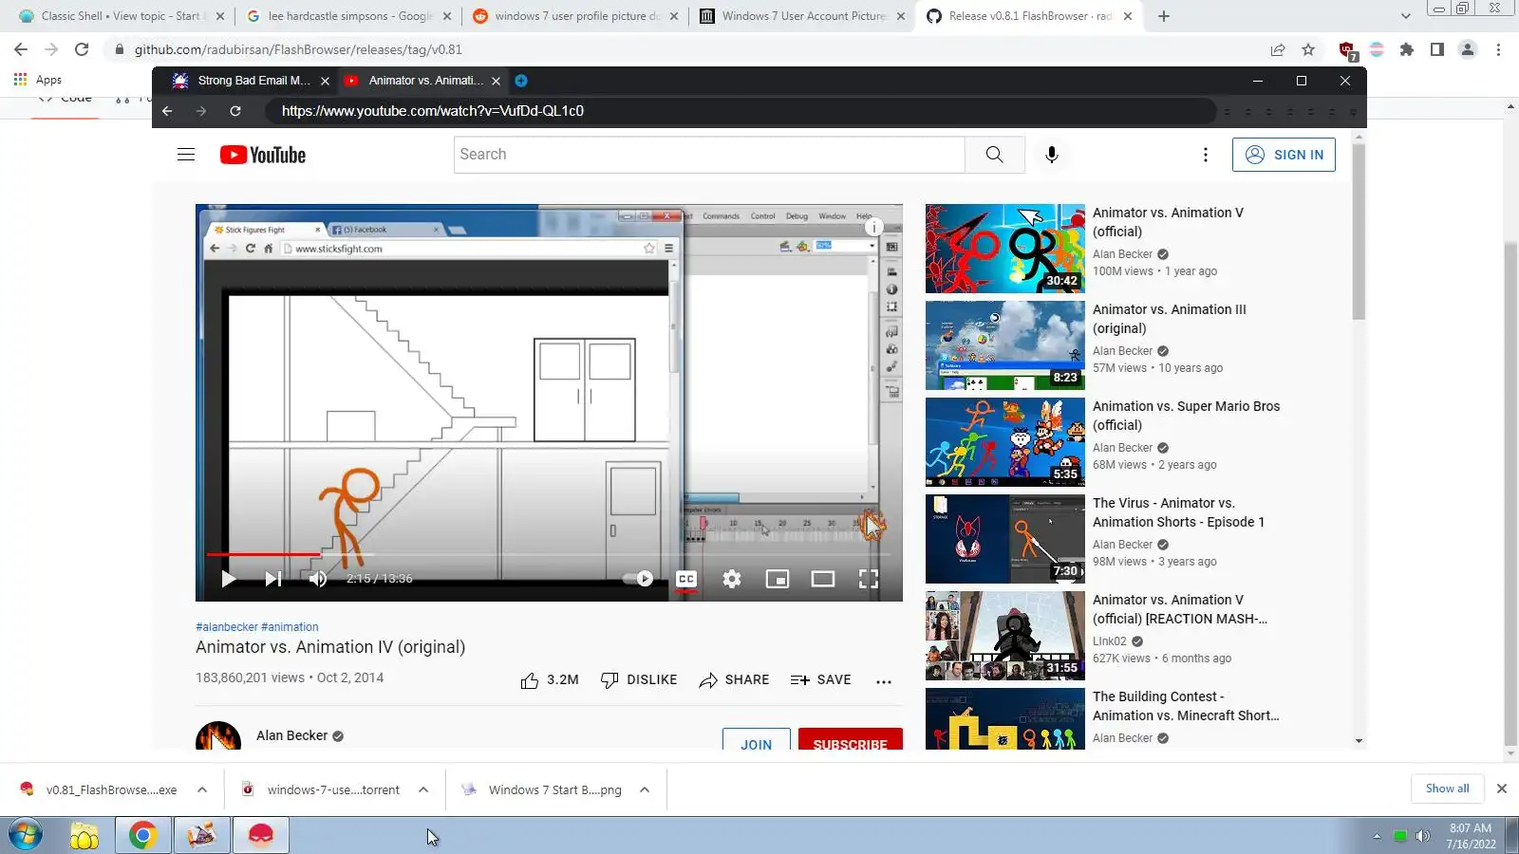The height and width of the screenshot is (854, 1519).
Task: Show hidden system tray icons
Action: [x=1377, y=836]
